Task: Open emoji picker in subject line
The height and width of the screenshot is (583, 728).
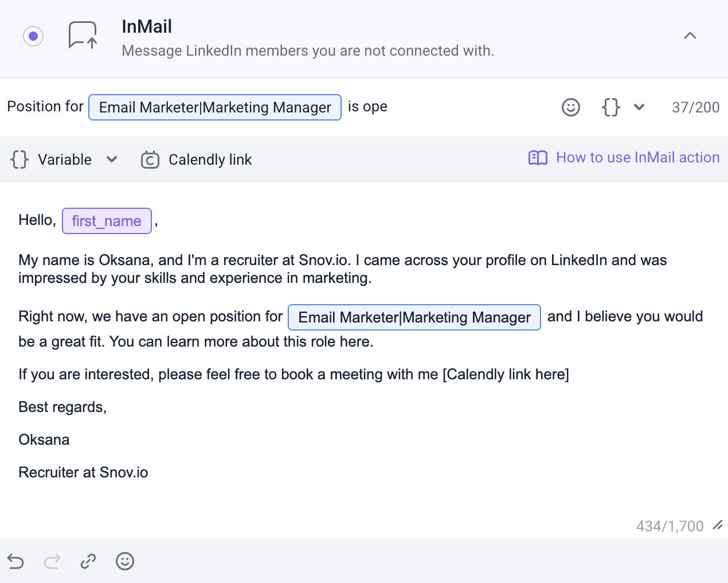Action: 570,107
